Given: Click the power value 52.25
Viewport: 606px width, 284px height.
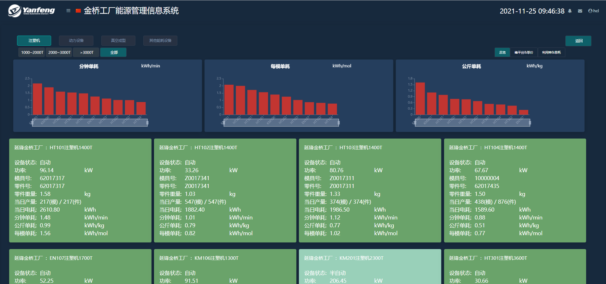Looking at the screenshot, I should 47,281.
